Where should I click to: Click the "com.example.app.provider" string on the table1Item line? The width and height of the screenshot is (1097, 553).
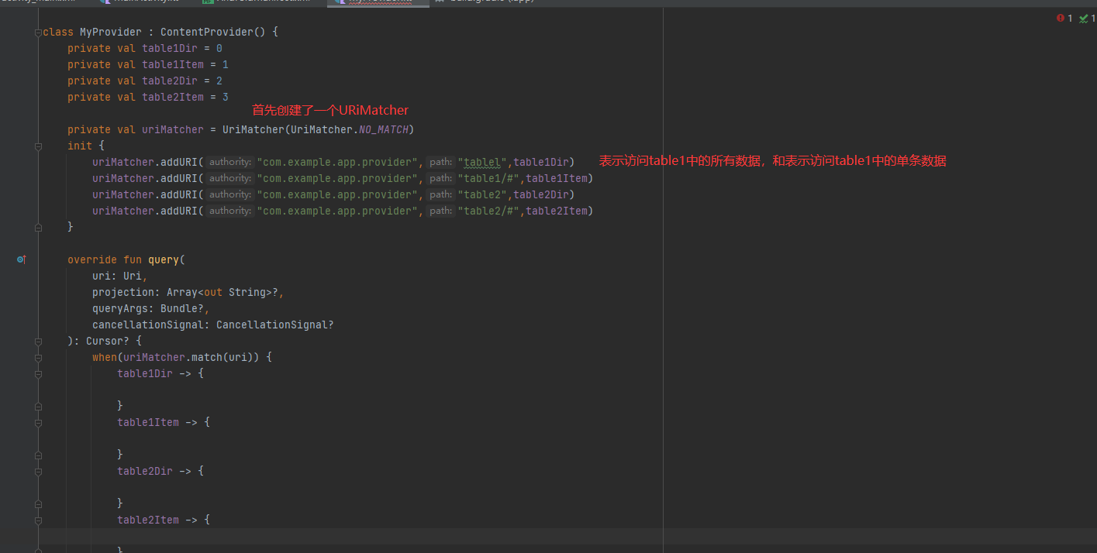[337, 178]
